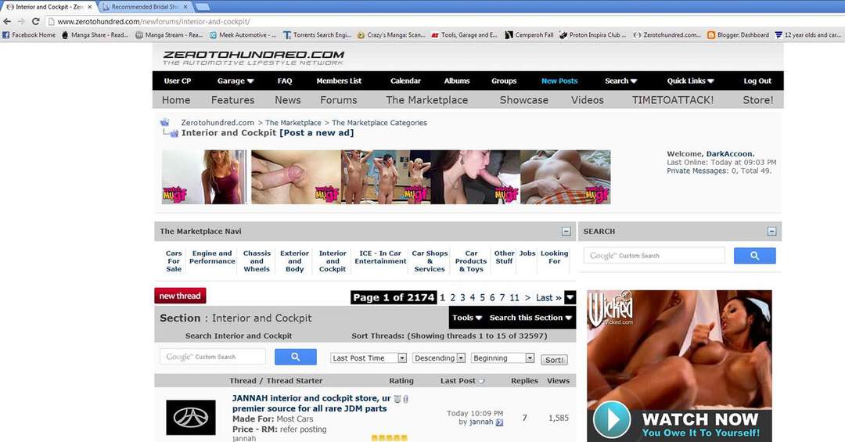Reload the page with the refresh icon
The height and width of the screenshot is (442, 845).
[x=35, y=21]
